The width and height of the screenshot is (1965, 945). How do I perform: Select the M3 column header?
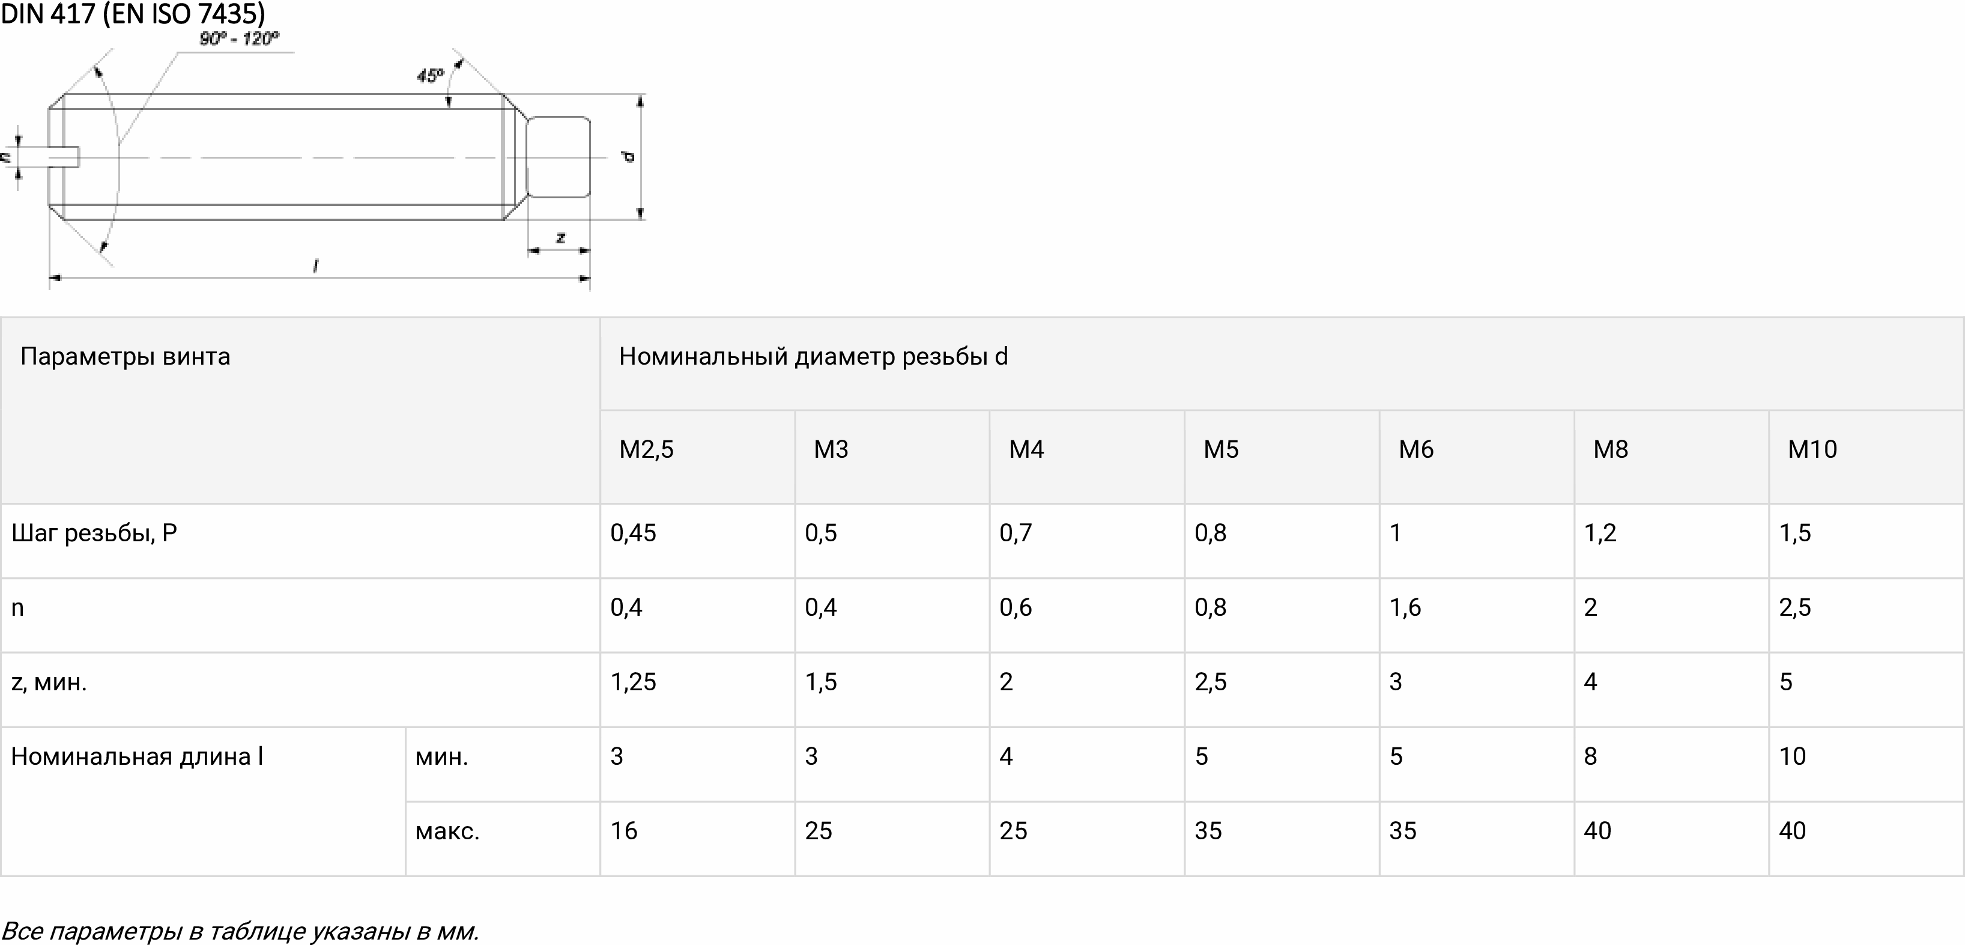coord(892,457)
